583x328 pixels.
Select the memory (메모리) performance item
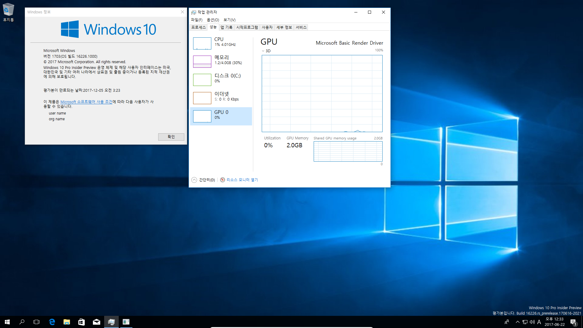(x=221, y=62)
